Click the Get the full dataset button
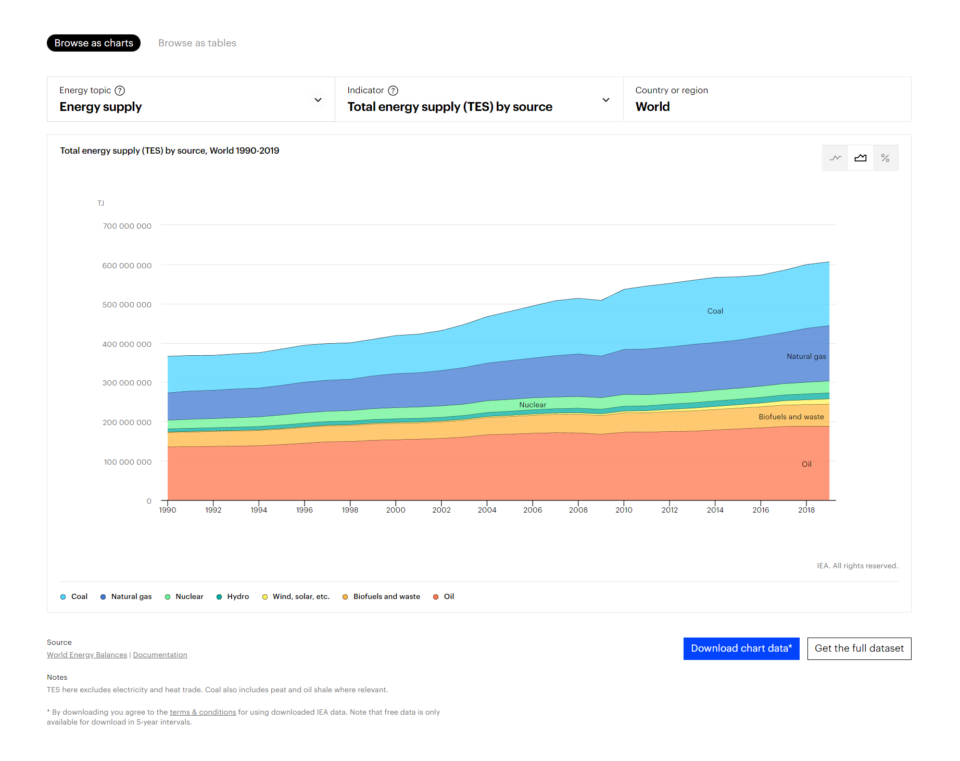This screenshot has height=761, width=960. [x=859, y=648]
